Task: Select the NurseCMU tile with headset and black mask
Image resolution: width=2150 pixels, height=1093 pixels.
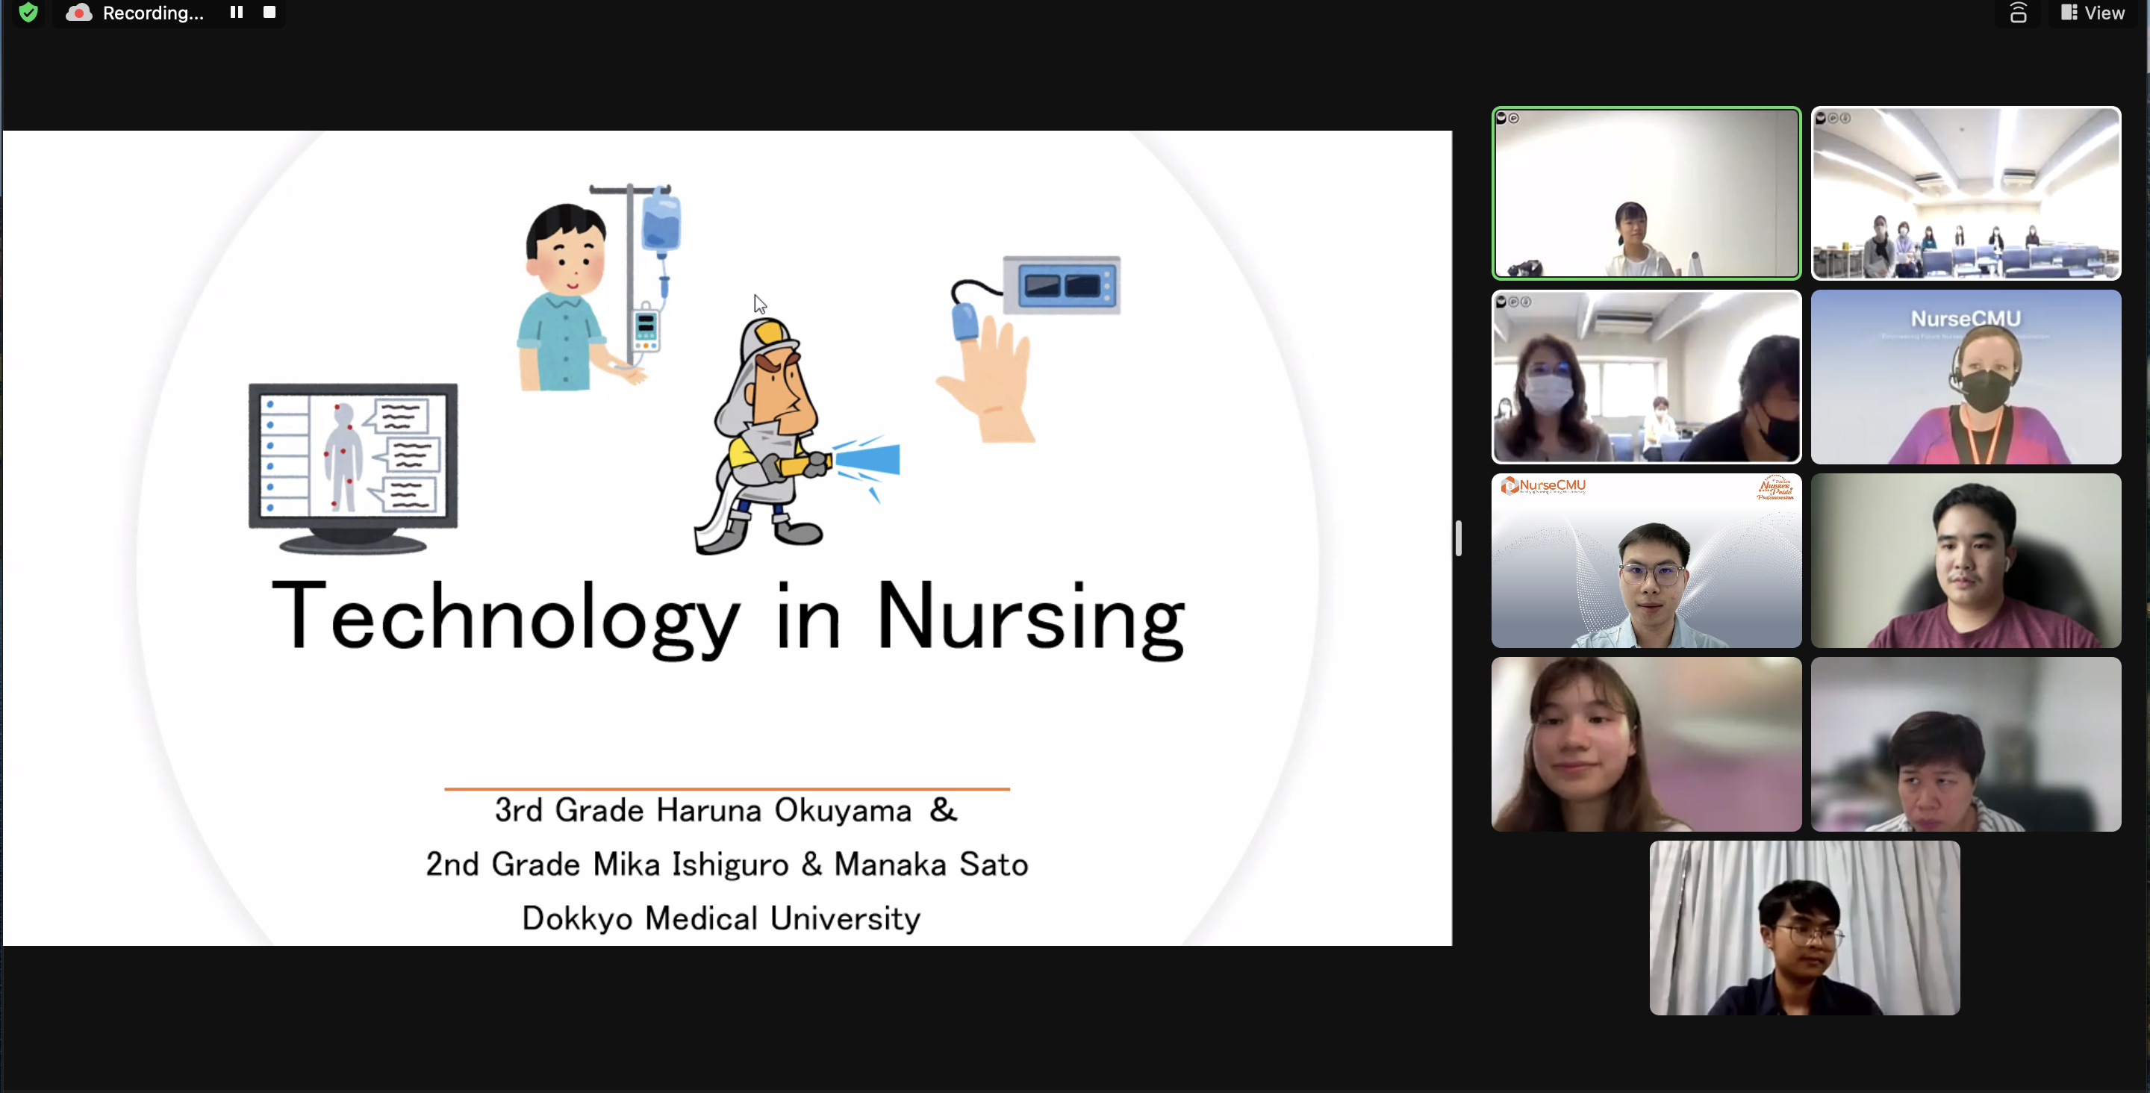Action: (x=1966, y=376)
